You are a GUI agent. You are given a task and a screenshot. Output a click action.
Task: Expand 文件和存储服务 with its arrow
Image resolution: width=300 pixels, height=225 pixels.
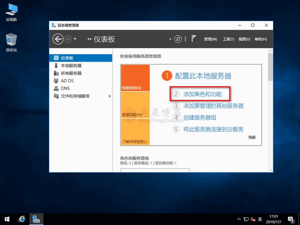tap(109, 96)
